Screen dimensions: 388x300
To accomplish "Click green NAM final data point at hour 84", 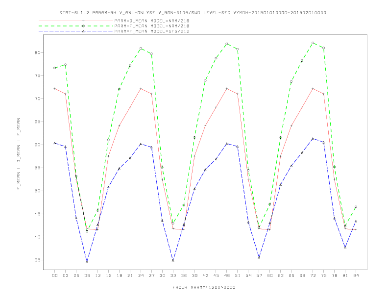I will (356, 207).
